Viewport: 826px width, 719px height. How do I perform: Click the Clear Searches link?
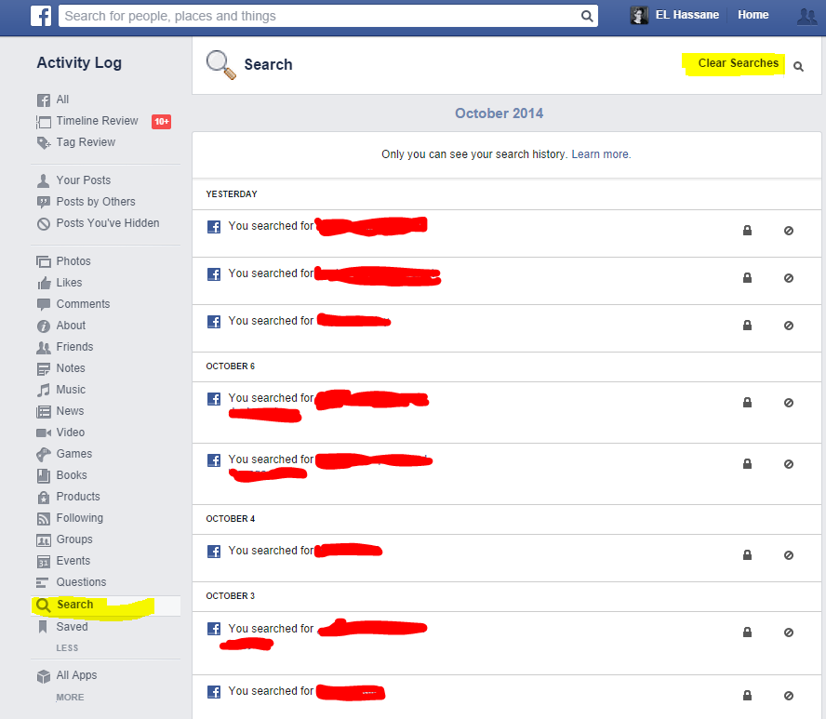point(738,63)
